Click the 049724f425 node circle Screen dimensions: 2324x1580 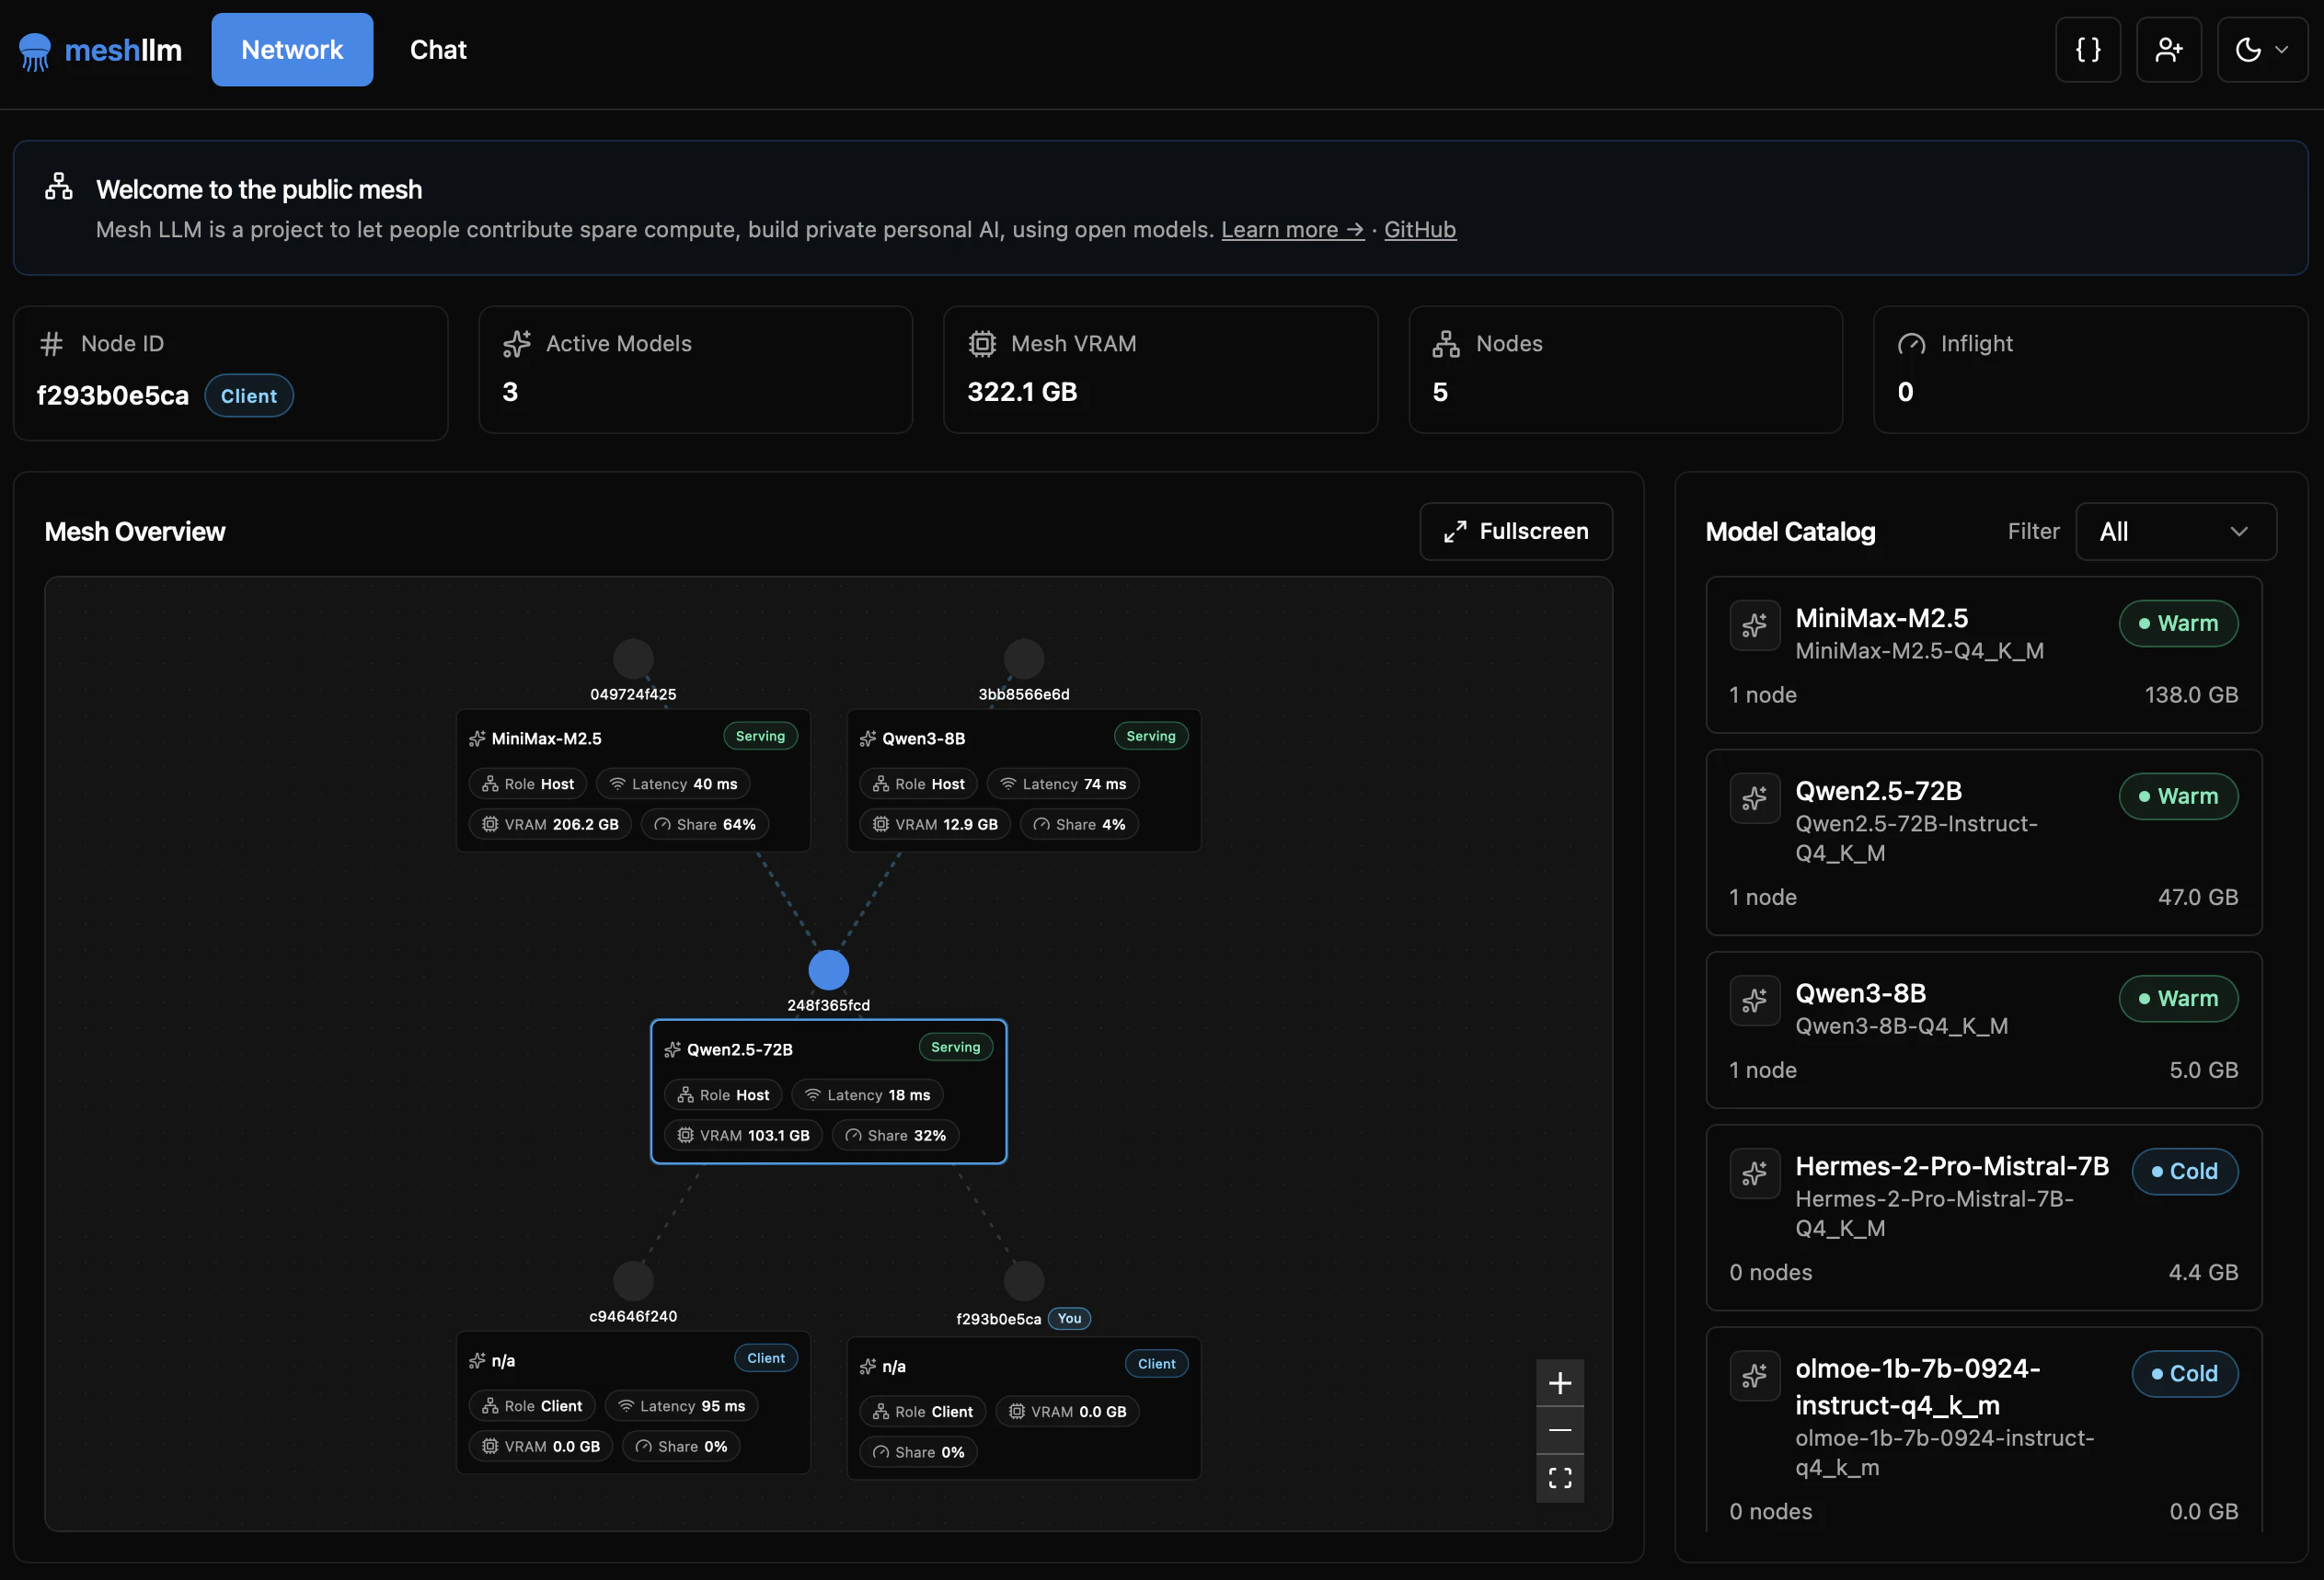633,658
